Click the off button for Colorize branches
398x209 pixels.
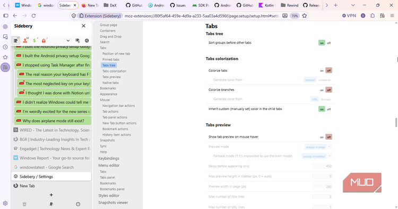coord(328,90)
